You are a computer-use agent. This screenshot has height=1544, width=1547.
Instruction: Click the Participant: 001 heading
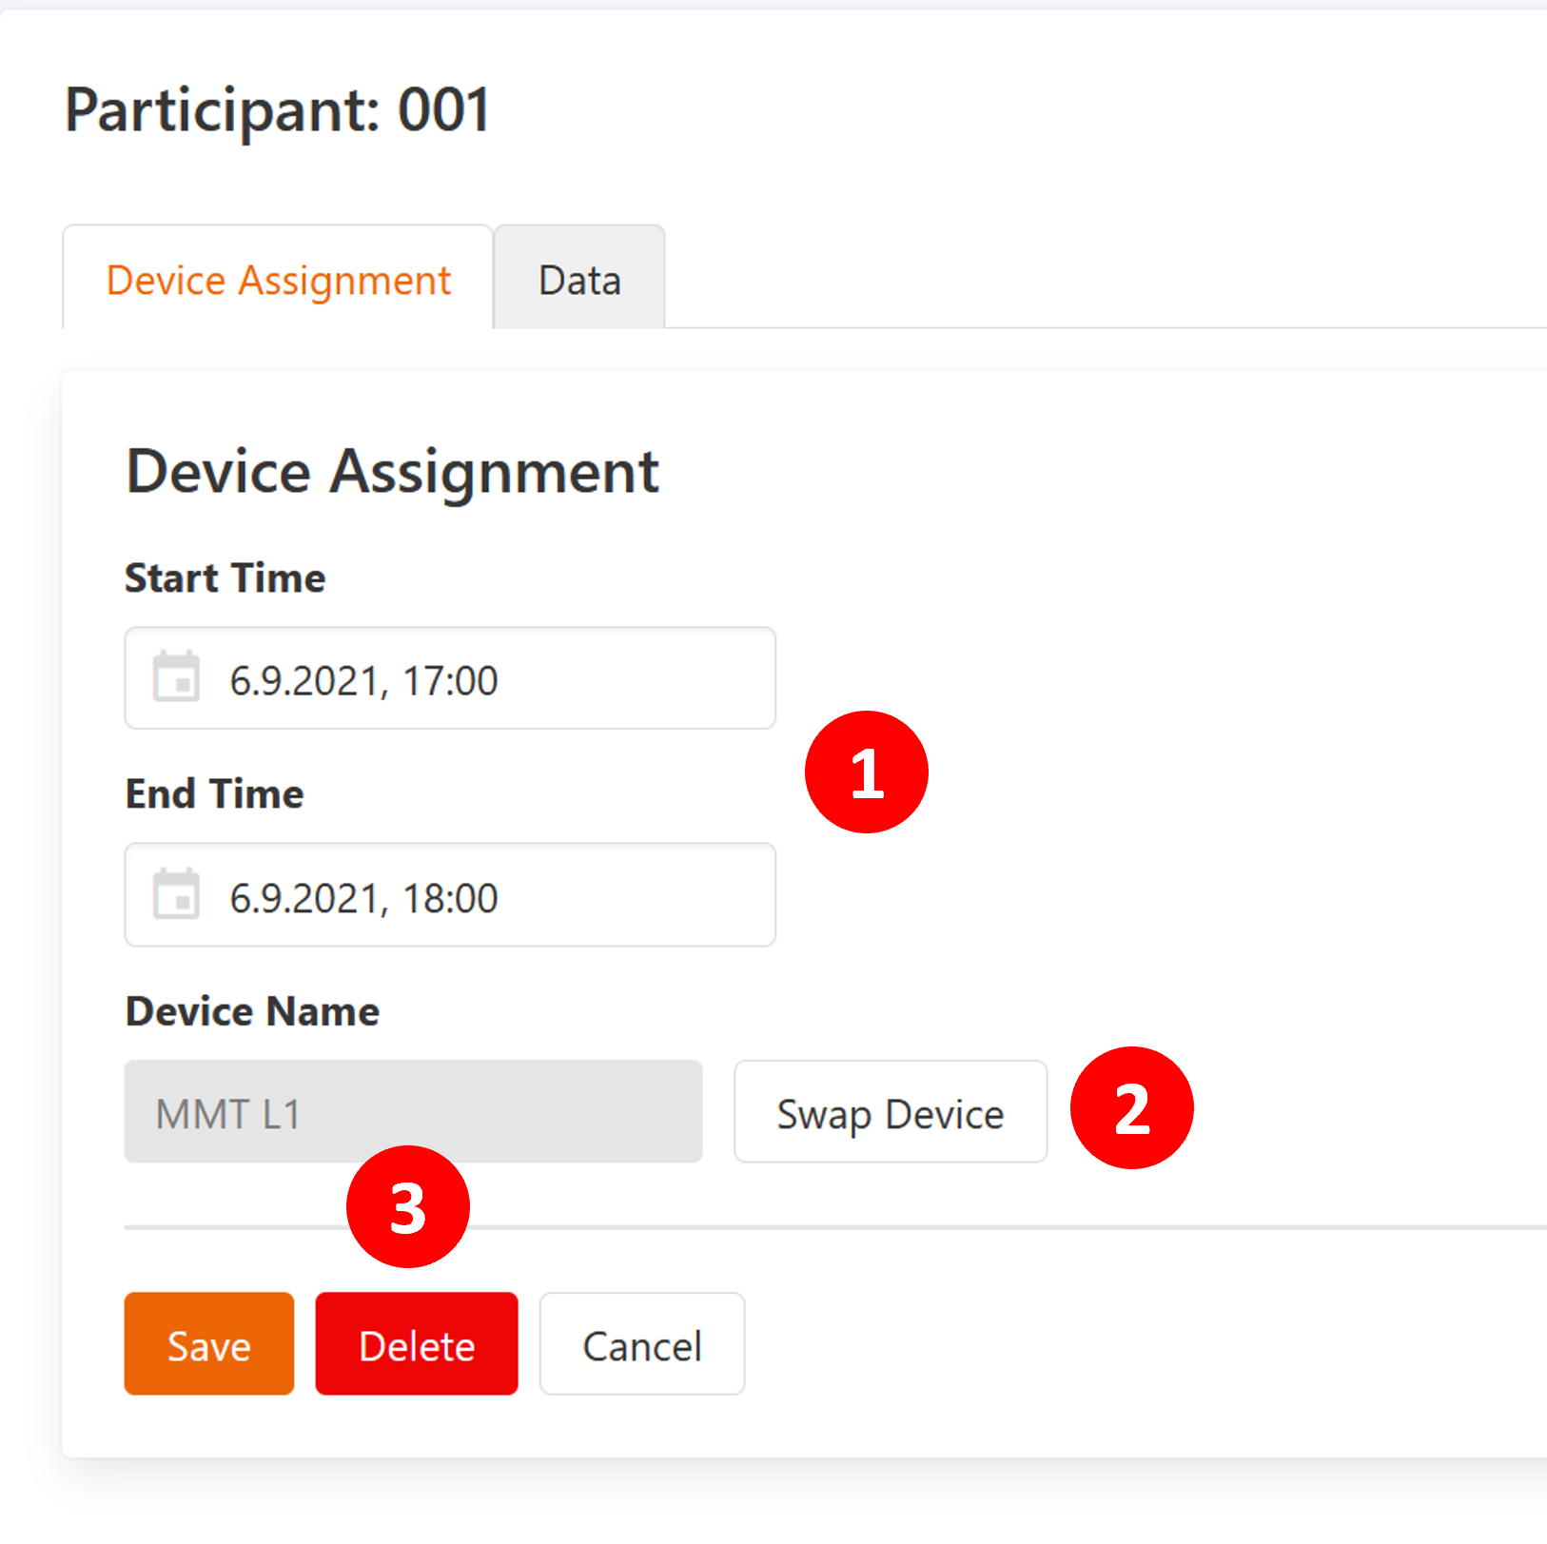(278, 110)
